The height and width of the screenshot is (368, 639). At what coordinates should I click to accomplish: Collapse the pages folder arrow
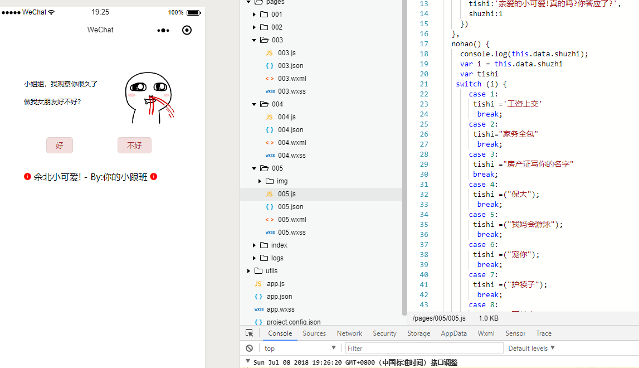click(248, 2)
